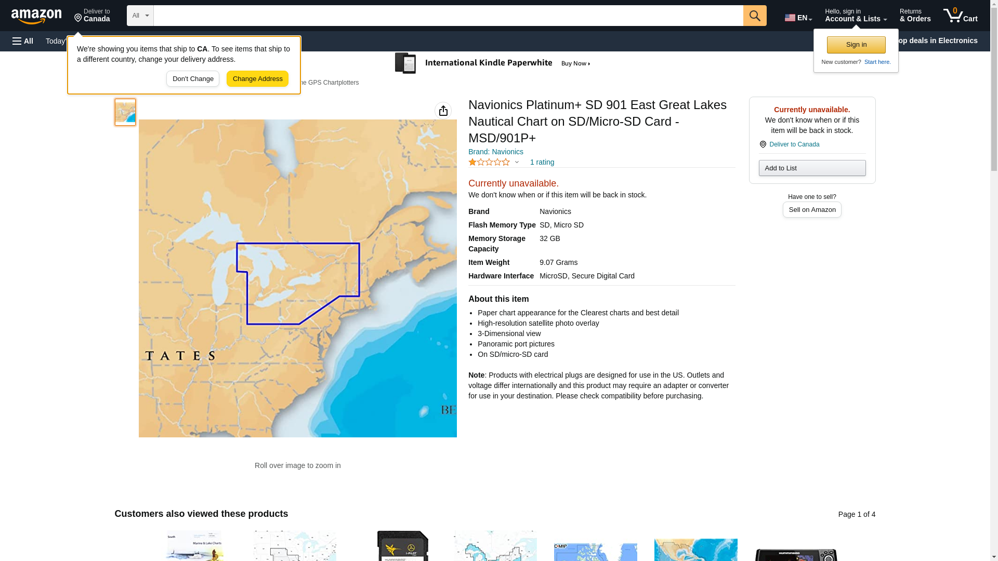Click the search magnifier button

tap(754, 16)
